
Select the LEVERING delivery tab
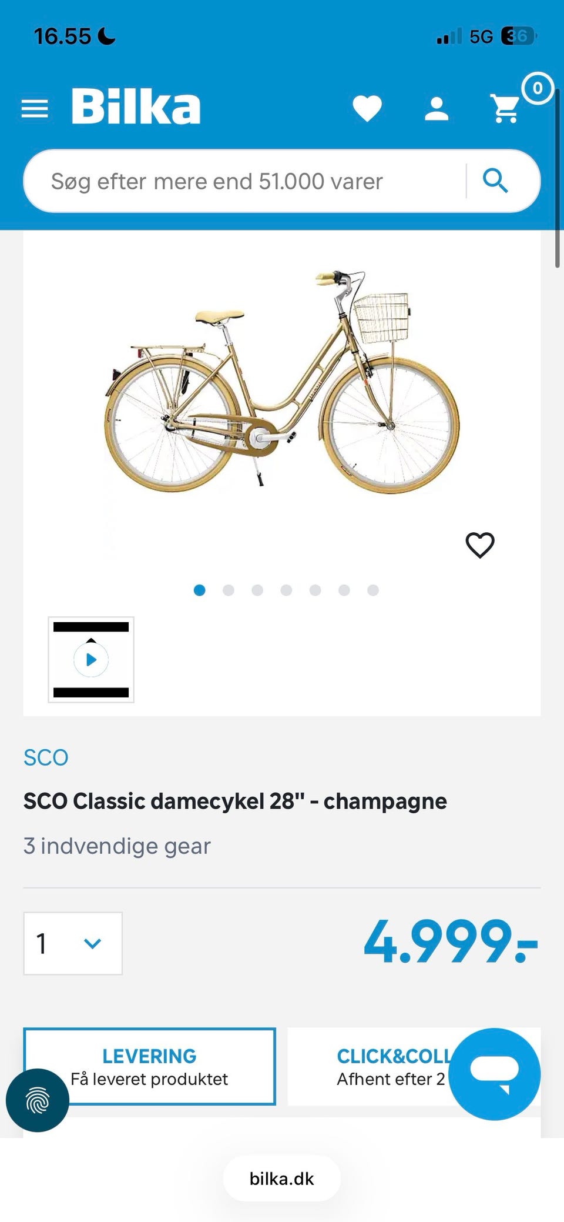[x=149, y=1066]
